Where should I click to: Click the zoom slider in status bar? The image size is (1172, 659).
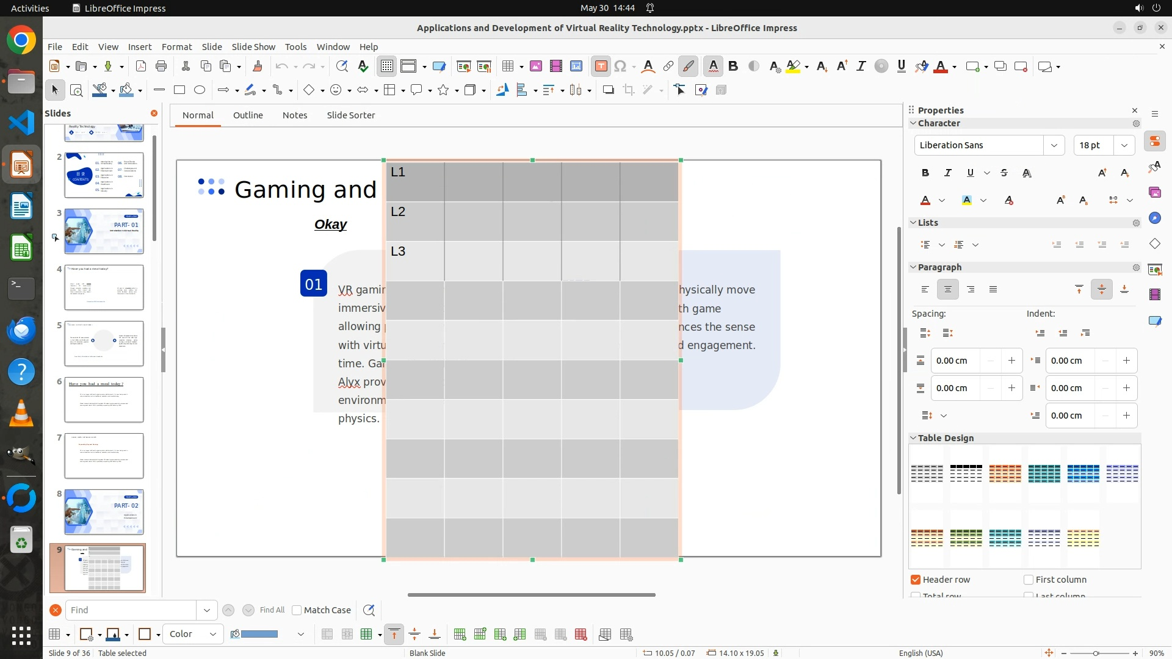pos(1096,654)
